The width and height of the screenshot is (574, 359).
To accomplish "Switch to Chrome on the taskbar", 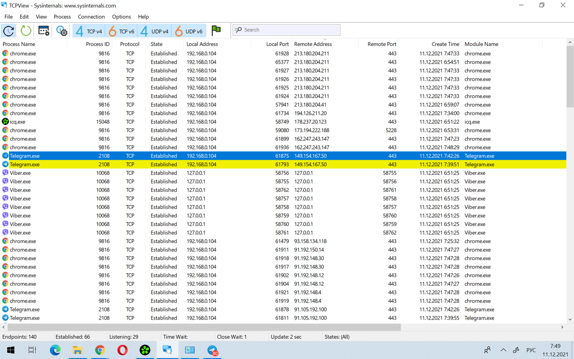I will click(99, 350).
